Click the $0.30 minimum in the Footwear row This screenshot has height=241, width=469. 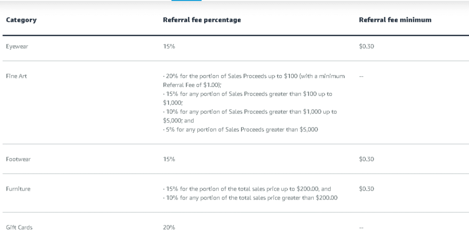tap(367, 159)
